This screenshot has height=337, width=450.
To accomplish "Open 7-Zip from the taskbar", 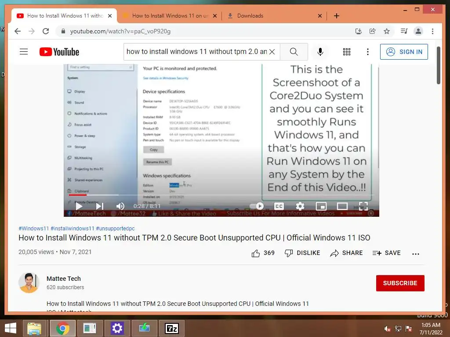I will (x=172, y=328).
